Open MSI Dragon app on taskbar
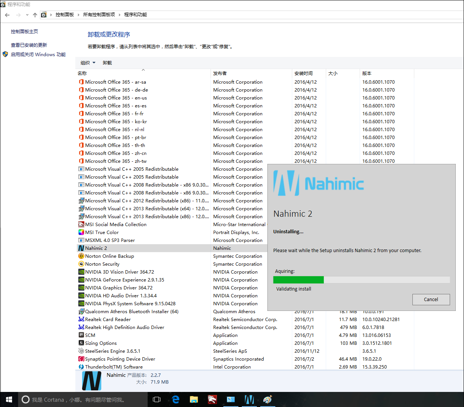This screenshot has width=464, height=407. click(212, 399)
